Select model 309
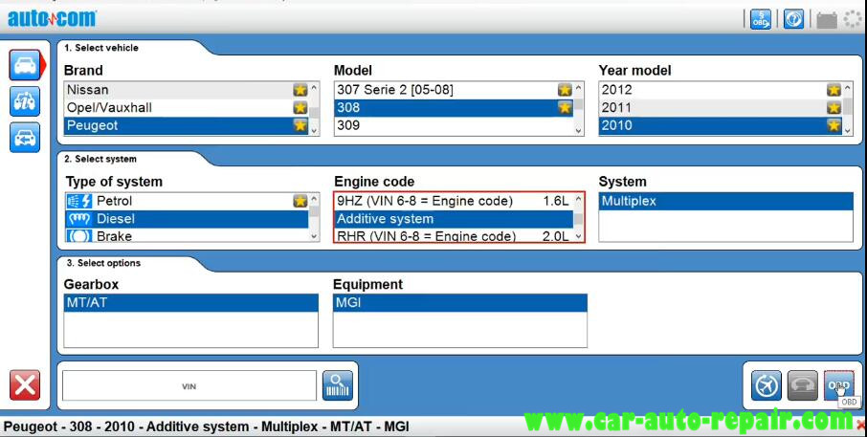 454,125
